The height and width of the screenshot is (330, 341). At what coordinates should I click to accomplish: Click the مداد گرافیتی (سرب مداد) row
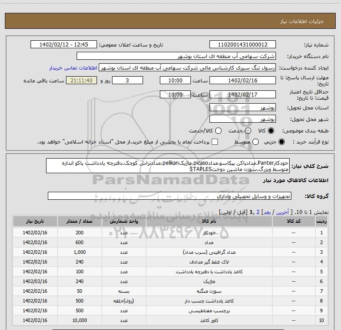[x=170, y=252]
